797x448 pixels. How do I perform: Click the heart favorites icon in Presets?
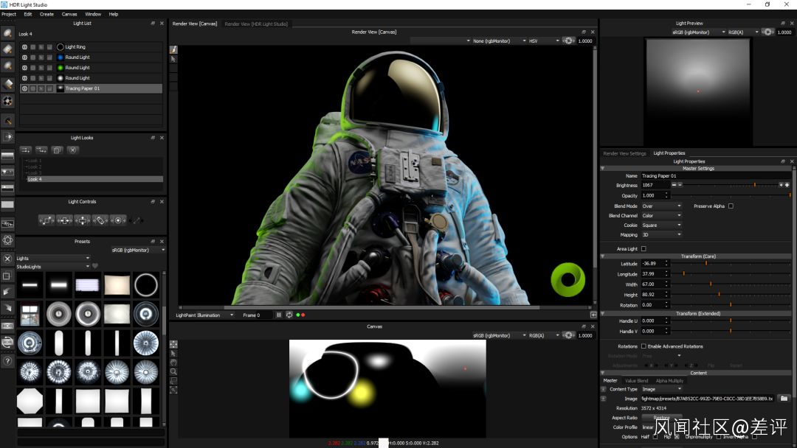point(95,266)
